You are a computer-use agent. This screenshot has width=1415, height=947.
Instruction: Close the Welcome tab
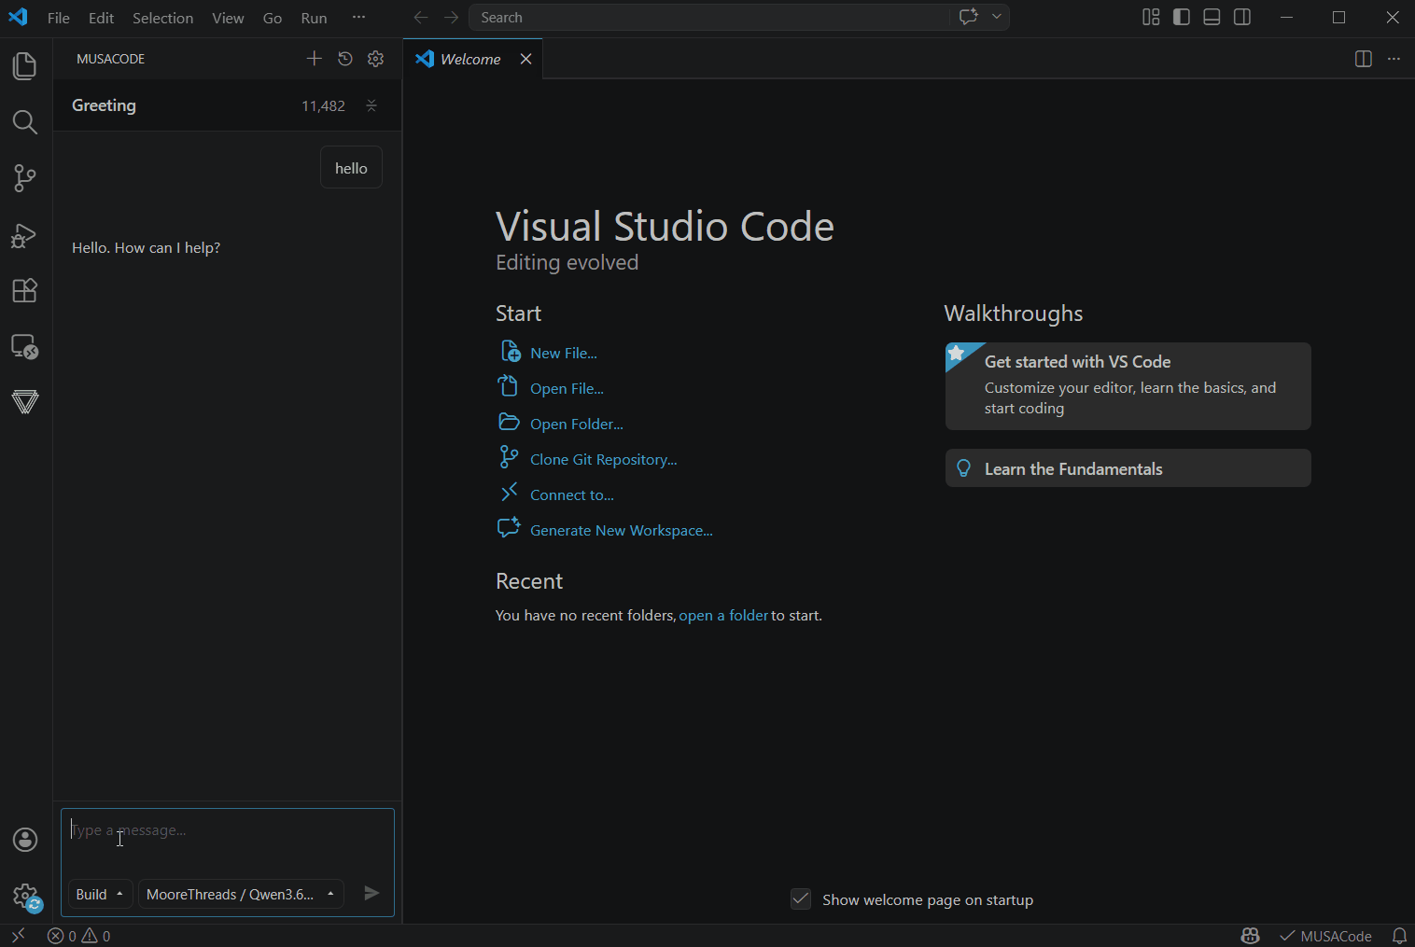coord(526,59)
